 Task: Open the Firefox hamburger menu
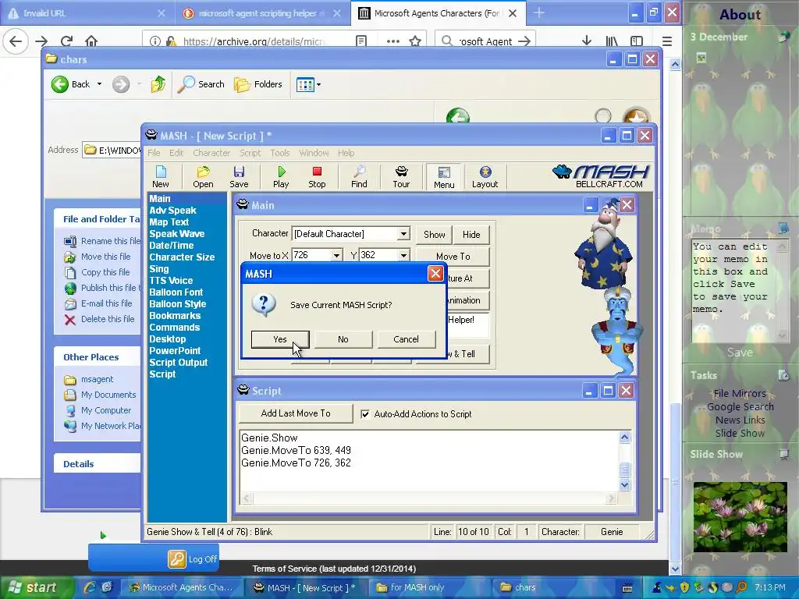point(667,41)
